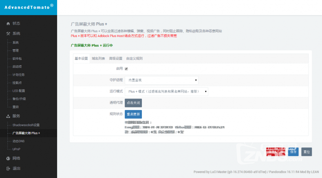Viewport: 322px width, 178px height.
Task: Click the red 保存&应用 button
Action: pos(276,152)
